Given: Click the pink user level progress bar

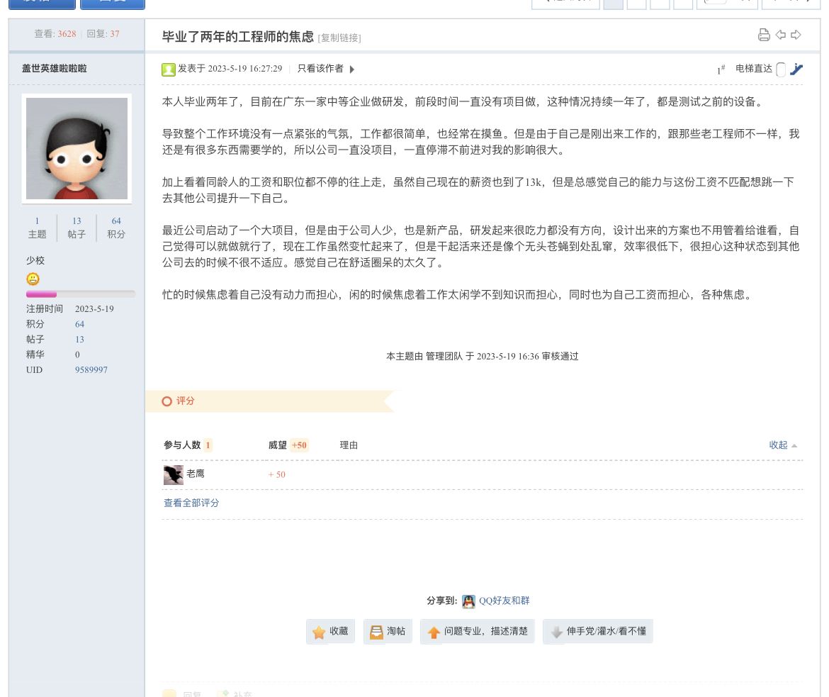Looking at the screenshot, I should click(80, 294).
